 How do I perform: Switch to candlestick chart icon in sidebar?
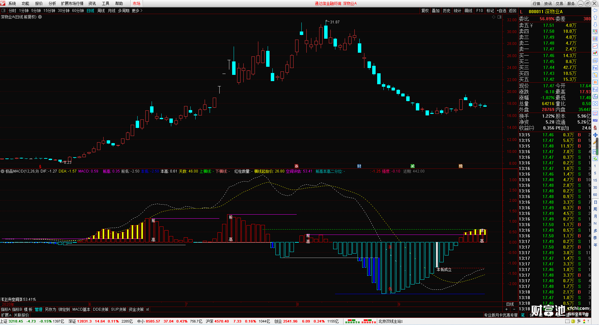pos(595,53)
